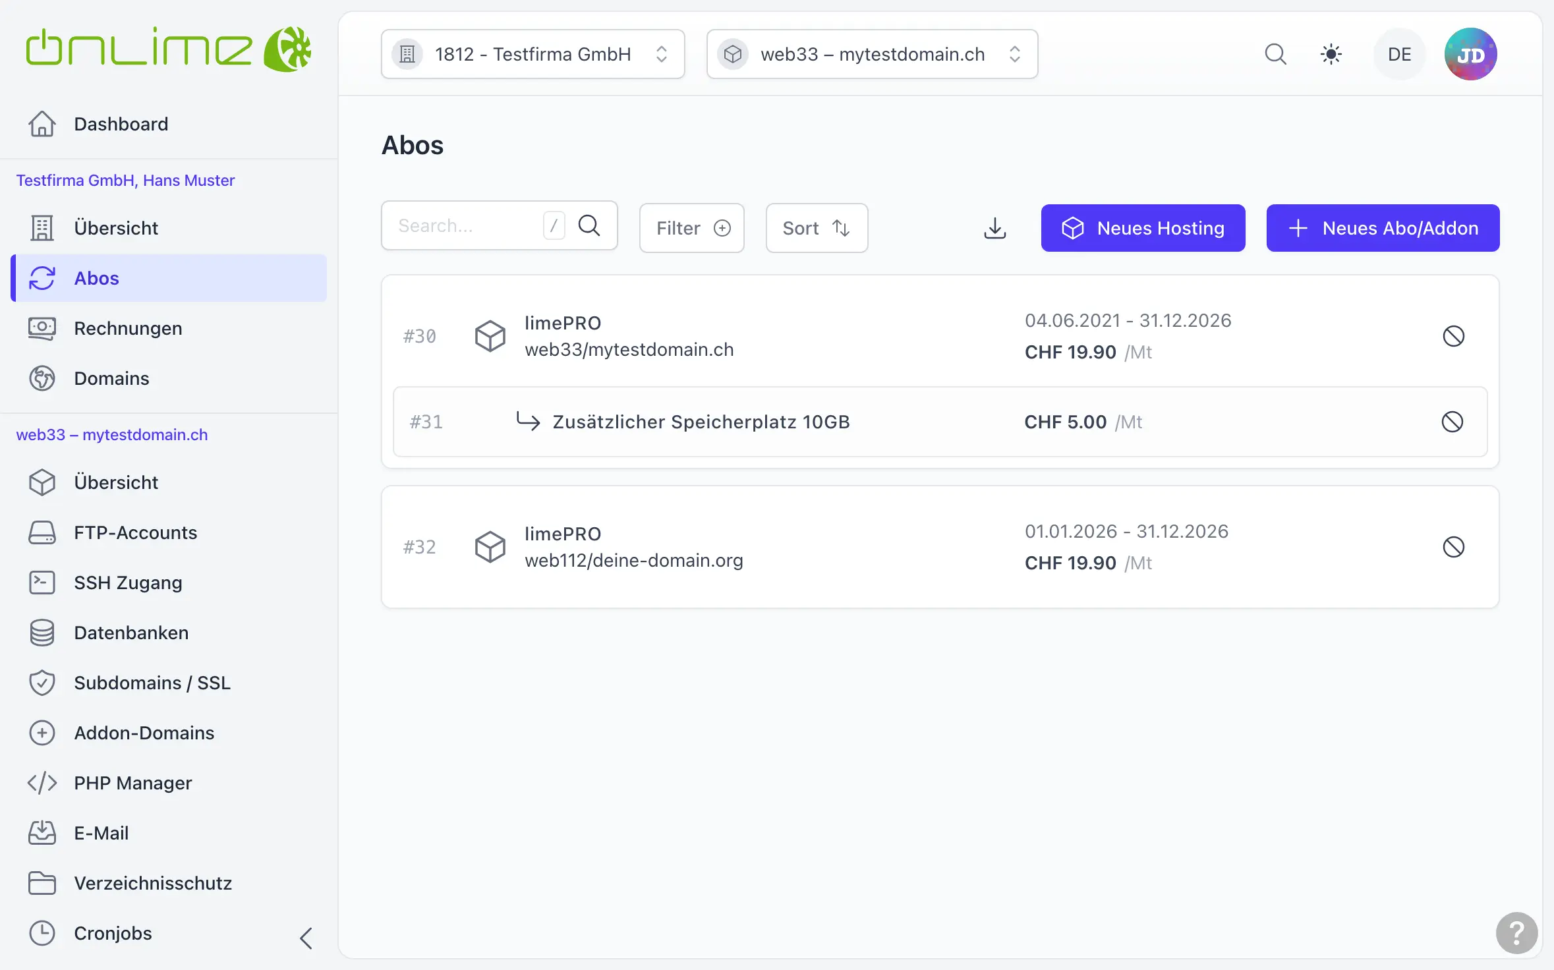The image size is (1554, 970).
Task: Open the JD user avatar menu
Action: (x=1470, y=54)
